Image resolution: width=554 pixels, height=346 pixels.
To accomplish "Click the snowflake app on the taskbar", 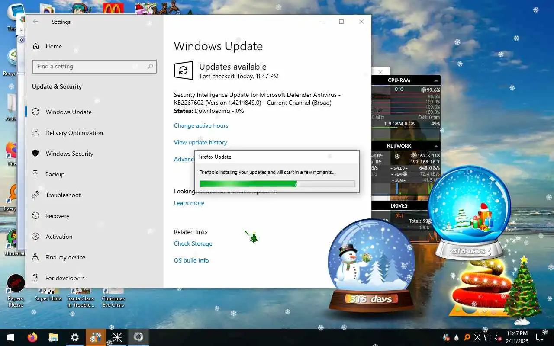I will click(117, 337).
